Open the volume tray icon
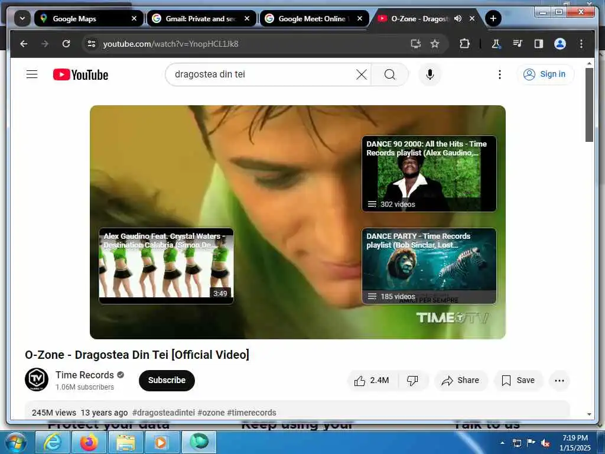 545,443
